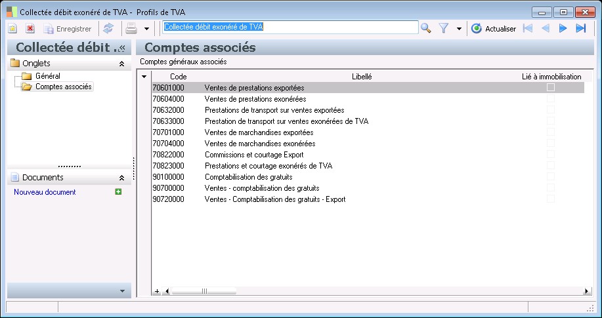Click the application icon in title bar
This screenshot has width=602, height=318.
tap(12, 12)
